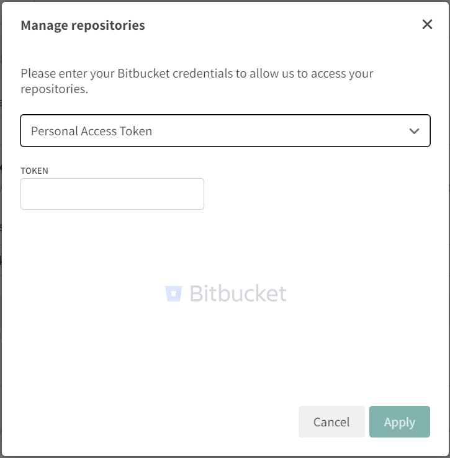Viewport: 450px width, 458px height.
Task: Click the Bitbucket bucket logo icon
Action: pos(173,294)
